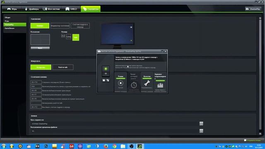
Task: Open recordings folder icon in ShadowPlay window
Action: [x=104, y=80]
